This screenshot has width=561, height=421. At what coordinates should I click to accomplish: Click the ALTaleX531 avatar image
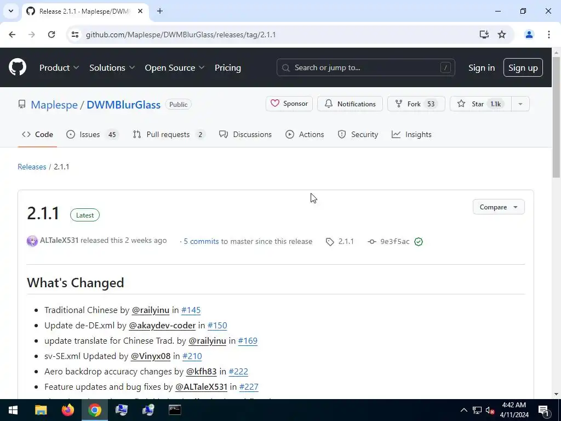pos(32,241)
